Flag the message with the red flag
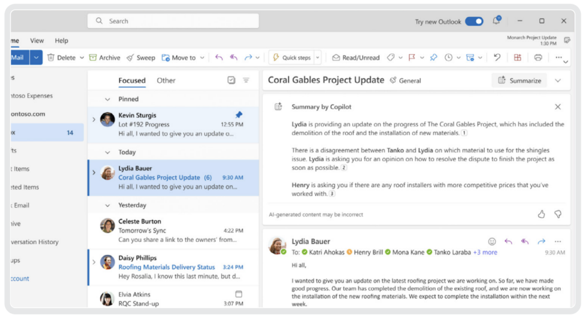Image resolution: width=584 pixels, height=316 pixels. pyautogui.click(x=412, y=58)
